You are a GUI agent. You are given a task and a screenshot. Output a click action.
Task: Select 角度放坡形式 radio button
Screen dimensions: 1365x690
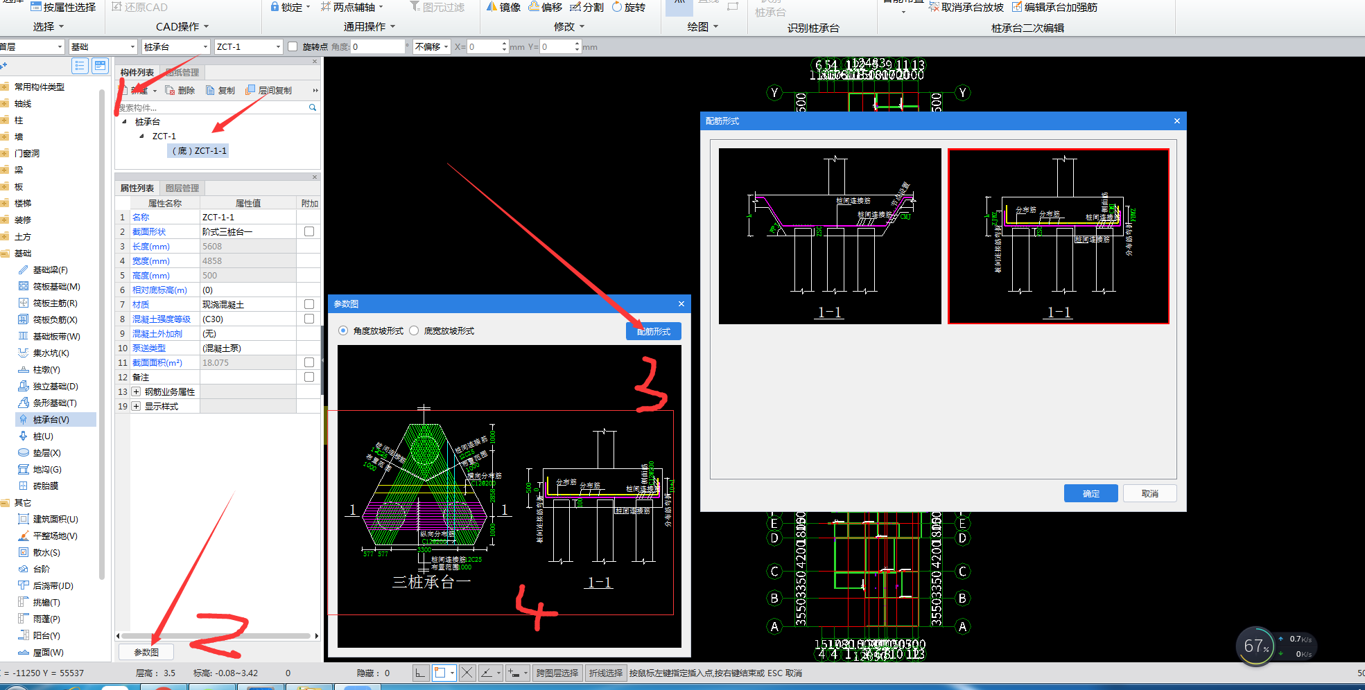click(343, 331)
